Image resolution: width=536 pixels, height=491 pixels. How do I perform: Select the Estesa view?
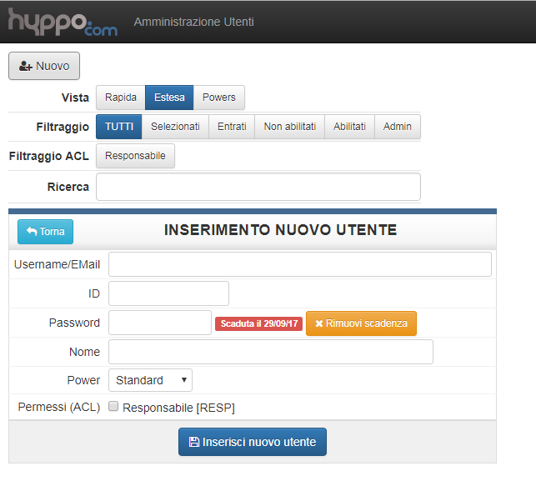coord(169,98)
